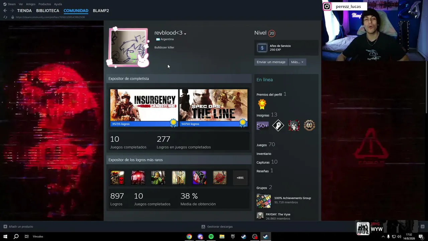View the second rare achievement icon

(x=138, y=178)
